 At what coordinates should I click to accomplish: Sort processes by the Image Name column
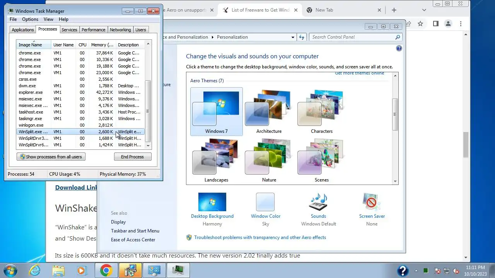(34, 45)
